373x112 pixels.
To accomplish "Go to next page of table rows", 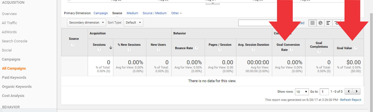I will pos(356,92).
